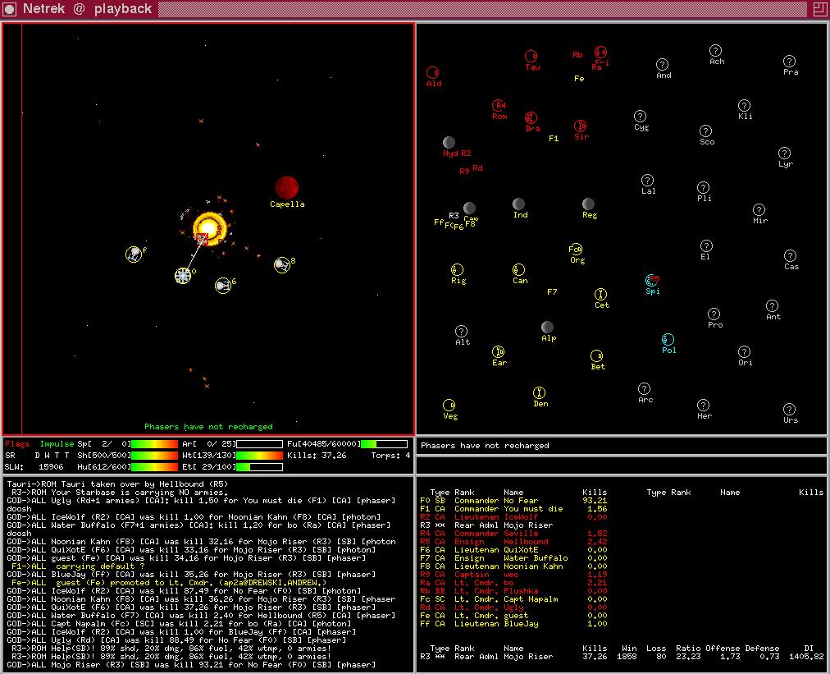Select planet Hyd on galactic map
This screenshot has height=674, width=830.
click(x=449, y=142)
